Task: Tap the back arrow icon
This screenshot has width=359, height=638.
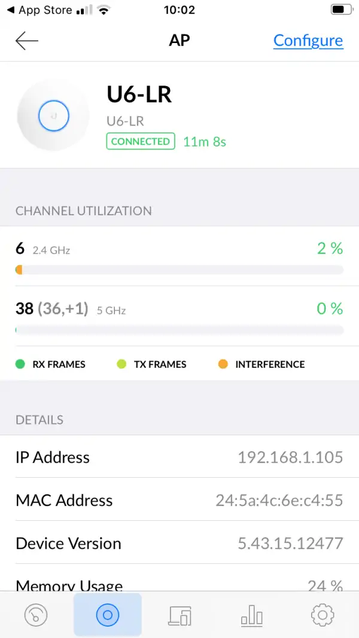Action: (x=27, y=41)
